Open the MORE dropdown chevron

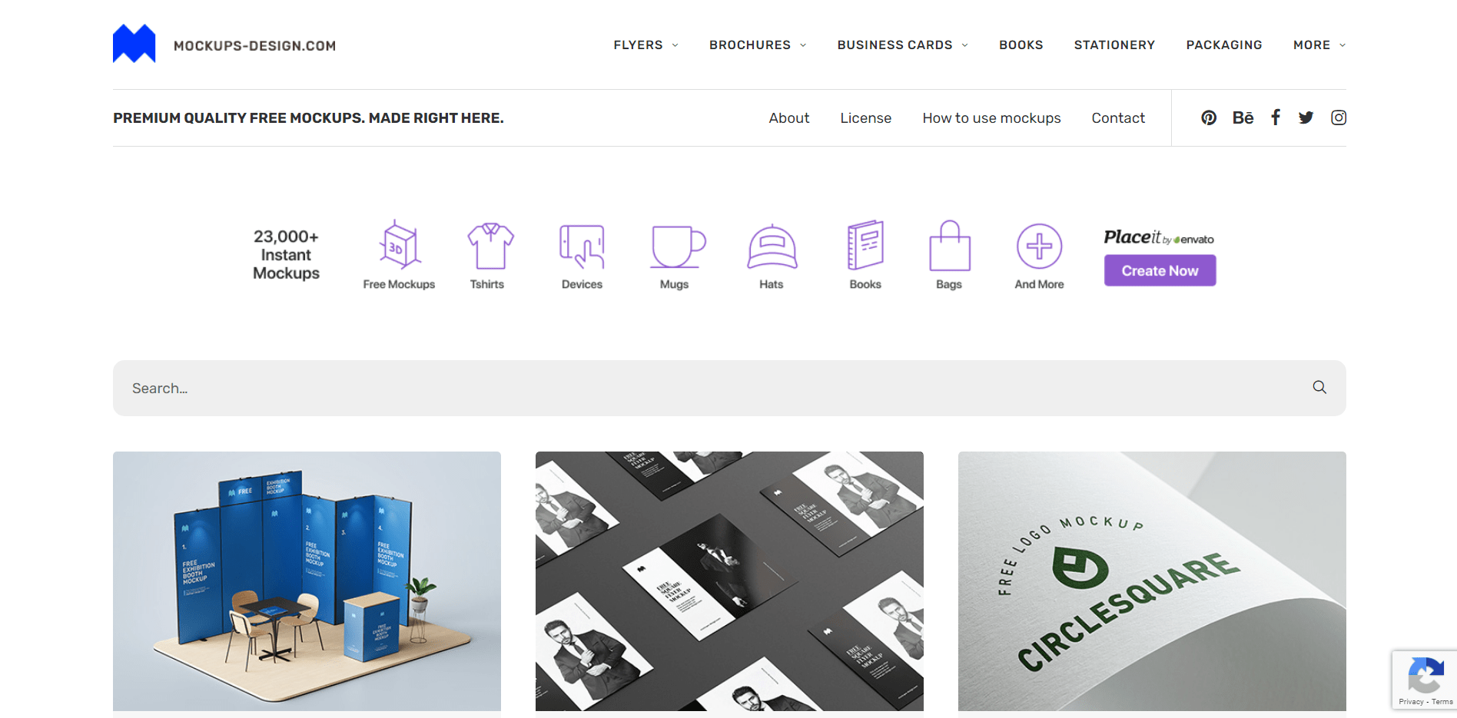click(1342, 45)
